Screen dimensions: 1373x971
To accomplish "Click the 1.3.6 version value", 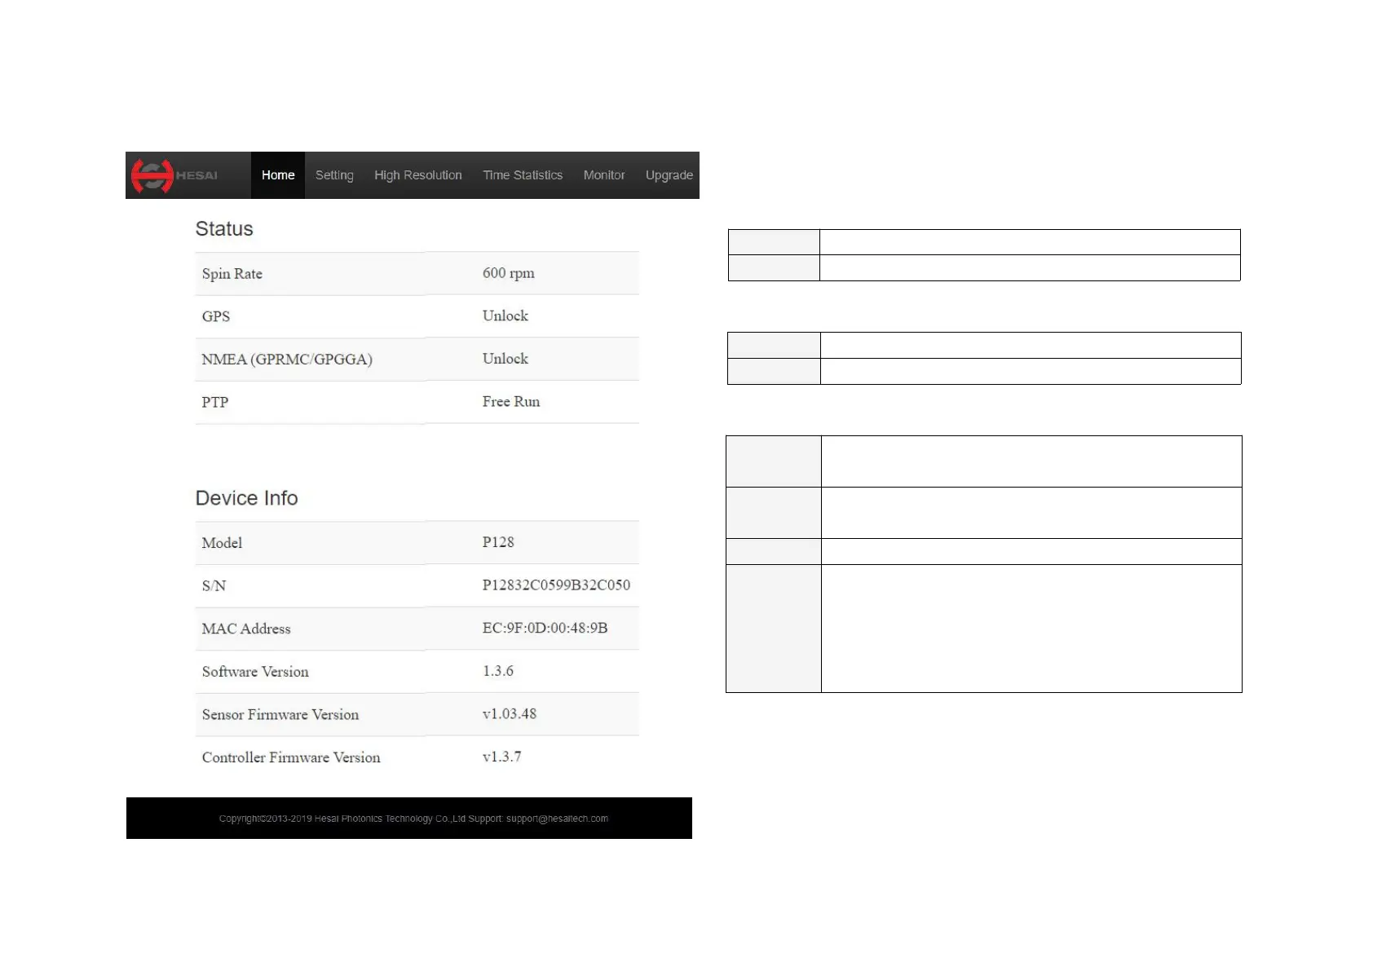I will tap(498, 671).
